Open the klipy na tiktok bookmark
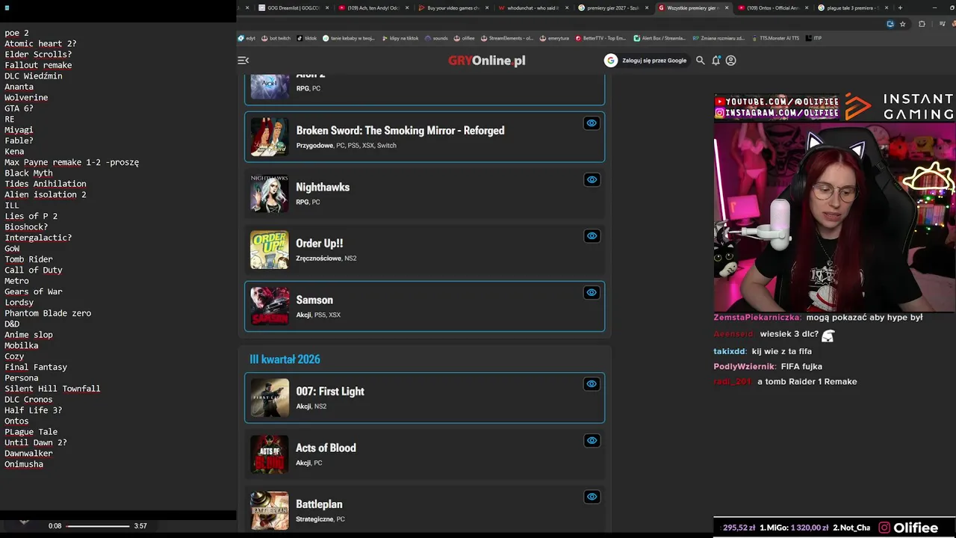 (x=400, y=38)
